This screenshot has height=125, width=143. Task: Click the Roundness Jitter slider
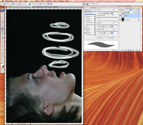[107, 31]
